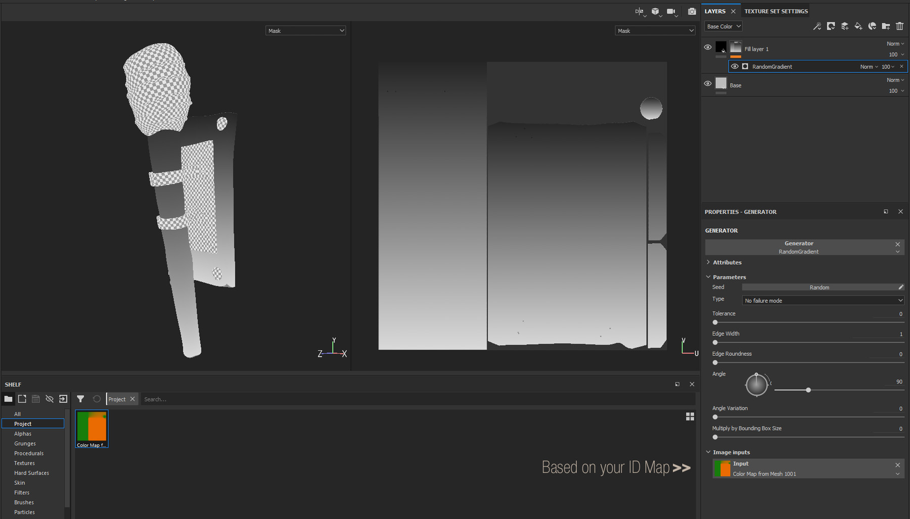Hide the RandomGradient generator eye icon
This screenshot has height=519, width=910.
[x=735, y=67]
